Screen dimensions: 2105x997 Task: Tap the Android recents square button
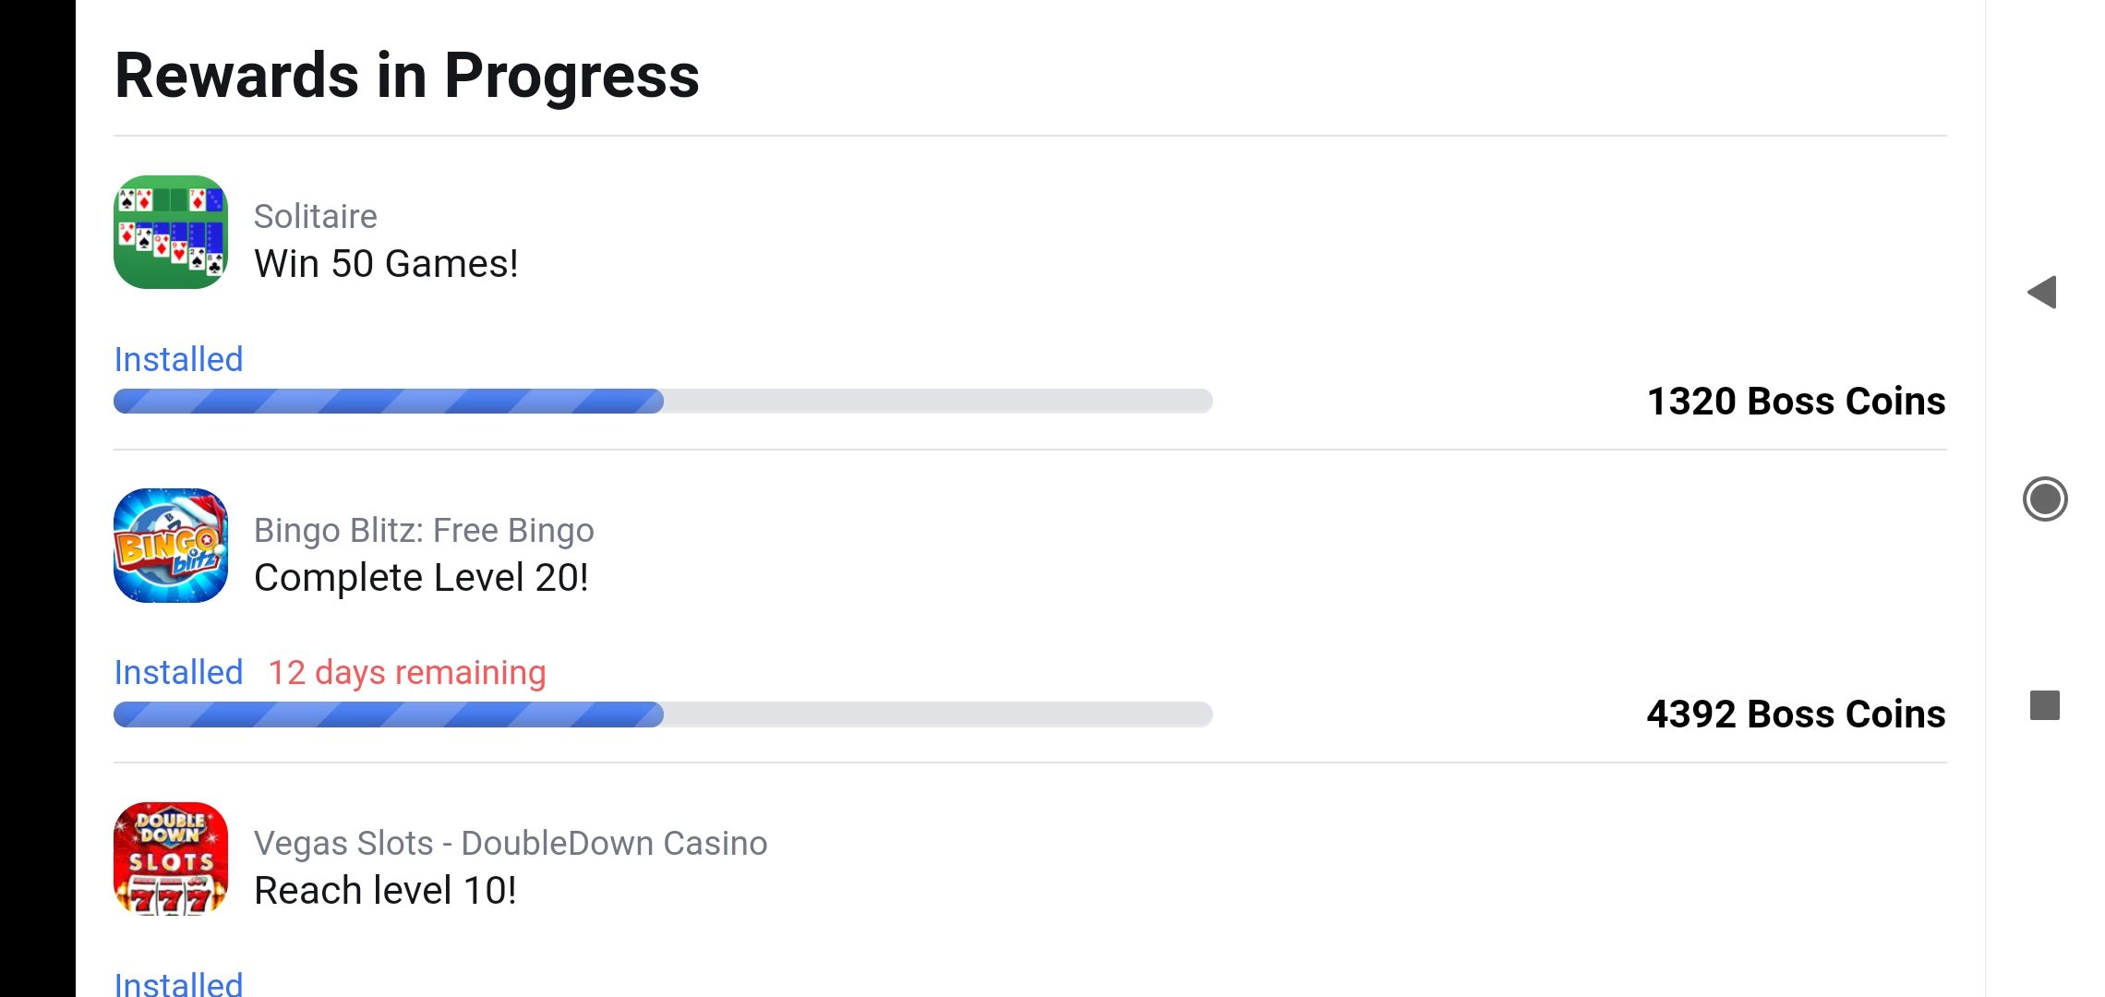(x=2045, y=705)
